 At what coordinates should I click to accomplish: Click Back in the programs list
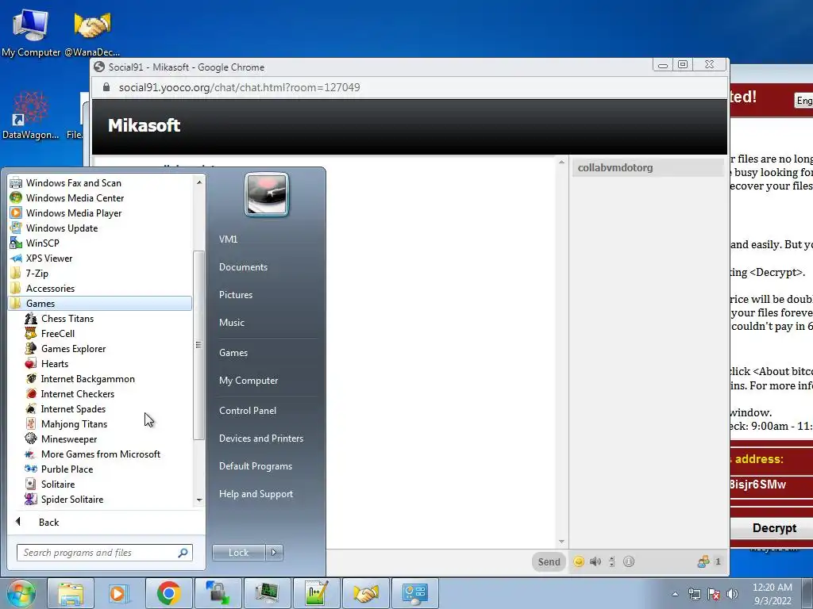pos(49,522)
